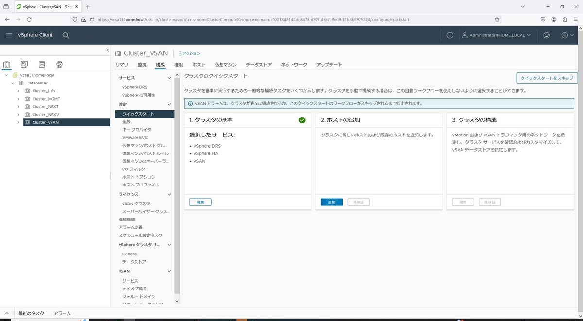Image resolution: width=583 pixels, height=321 pixels.
Task: Bookmark this page with the star icon
Action: [497, 19]
